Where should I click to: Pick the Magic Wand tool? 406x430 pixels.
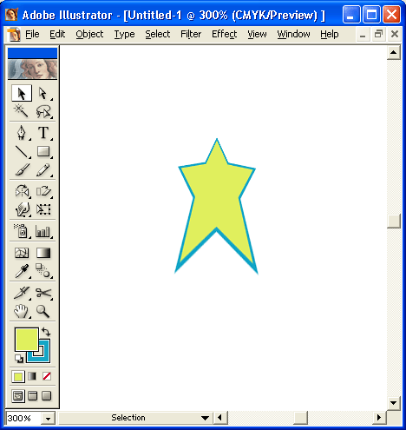coord(22,111)
